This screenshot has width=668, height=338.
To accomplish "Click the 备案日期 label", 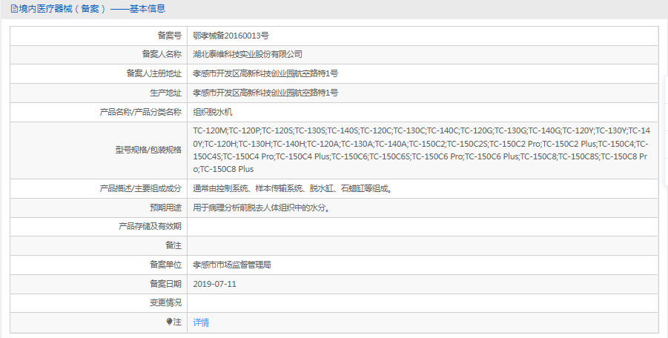I will coord(166,284).
